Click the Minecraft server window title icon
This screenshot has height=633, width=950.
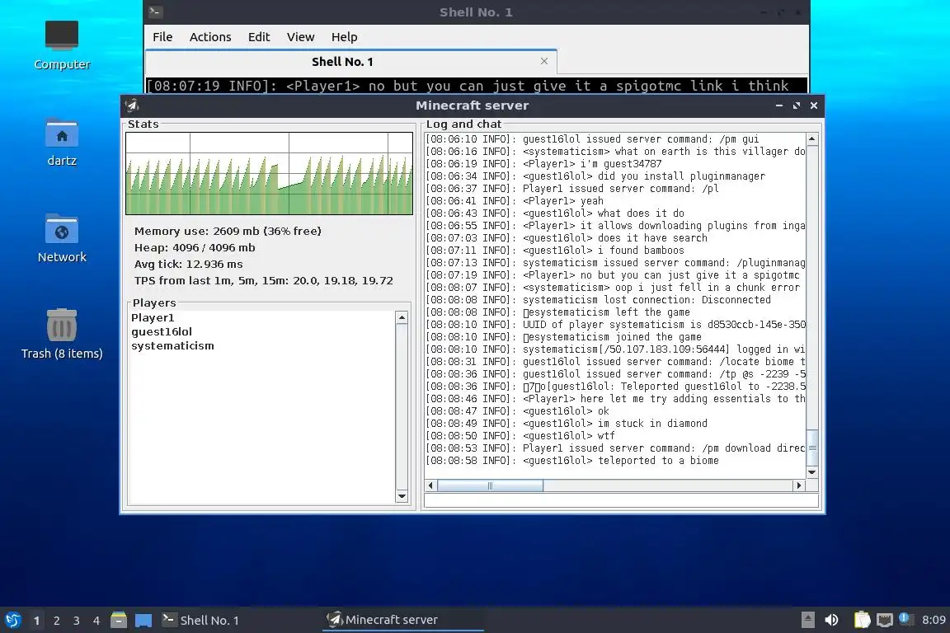pyautogui.click(x=132, y=105)
